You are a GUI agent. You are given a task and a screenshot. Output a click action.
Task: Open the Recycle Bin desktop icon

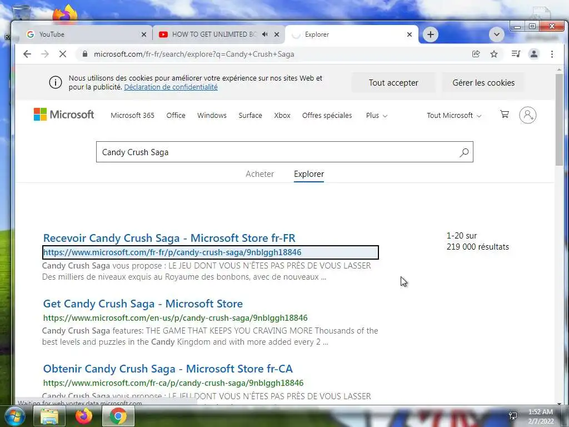pos(22,13)
